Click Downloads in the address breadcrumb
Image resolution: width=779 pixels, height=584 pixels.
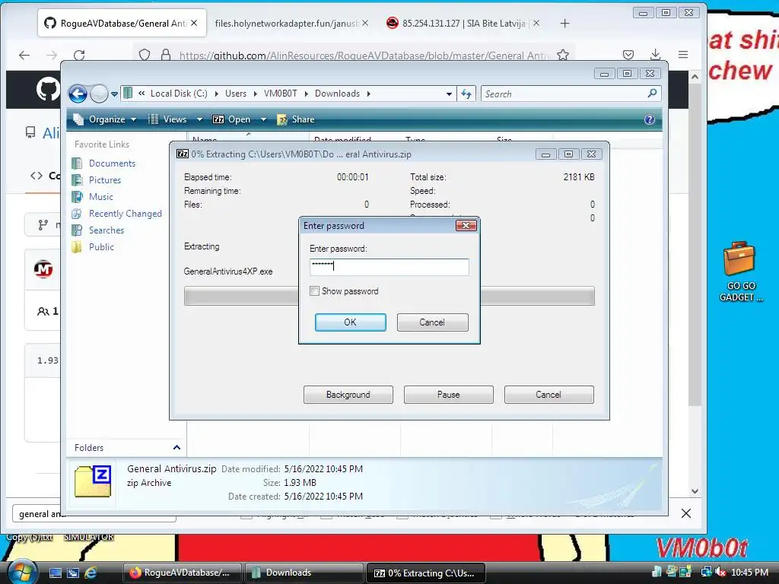(x=337, y=94)
